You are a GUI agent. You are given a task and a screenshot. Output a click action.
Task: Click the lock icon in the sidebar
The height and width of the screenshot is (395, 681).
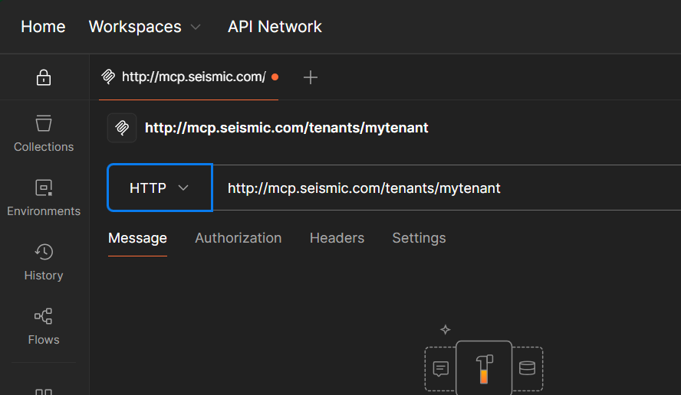click(x=44, y=77)
